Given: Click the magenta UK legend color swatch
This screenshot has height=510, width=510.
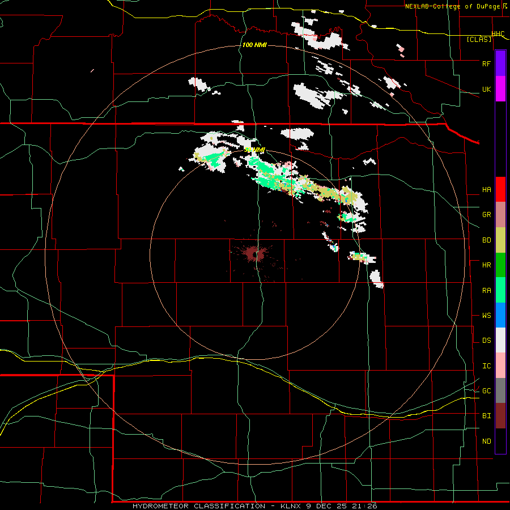Looking at the screenshot, I should click(500, 89).
